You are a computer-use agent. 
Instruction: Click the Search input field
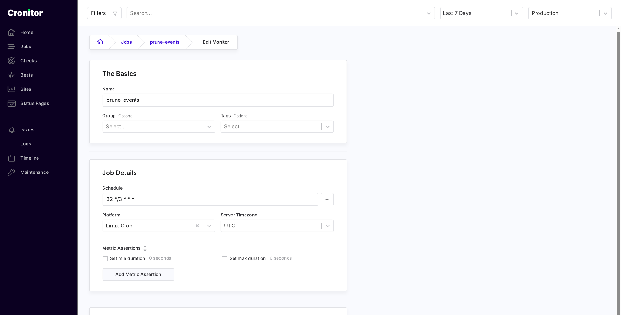(275, 13)
